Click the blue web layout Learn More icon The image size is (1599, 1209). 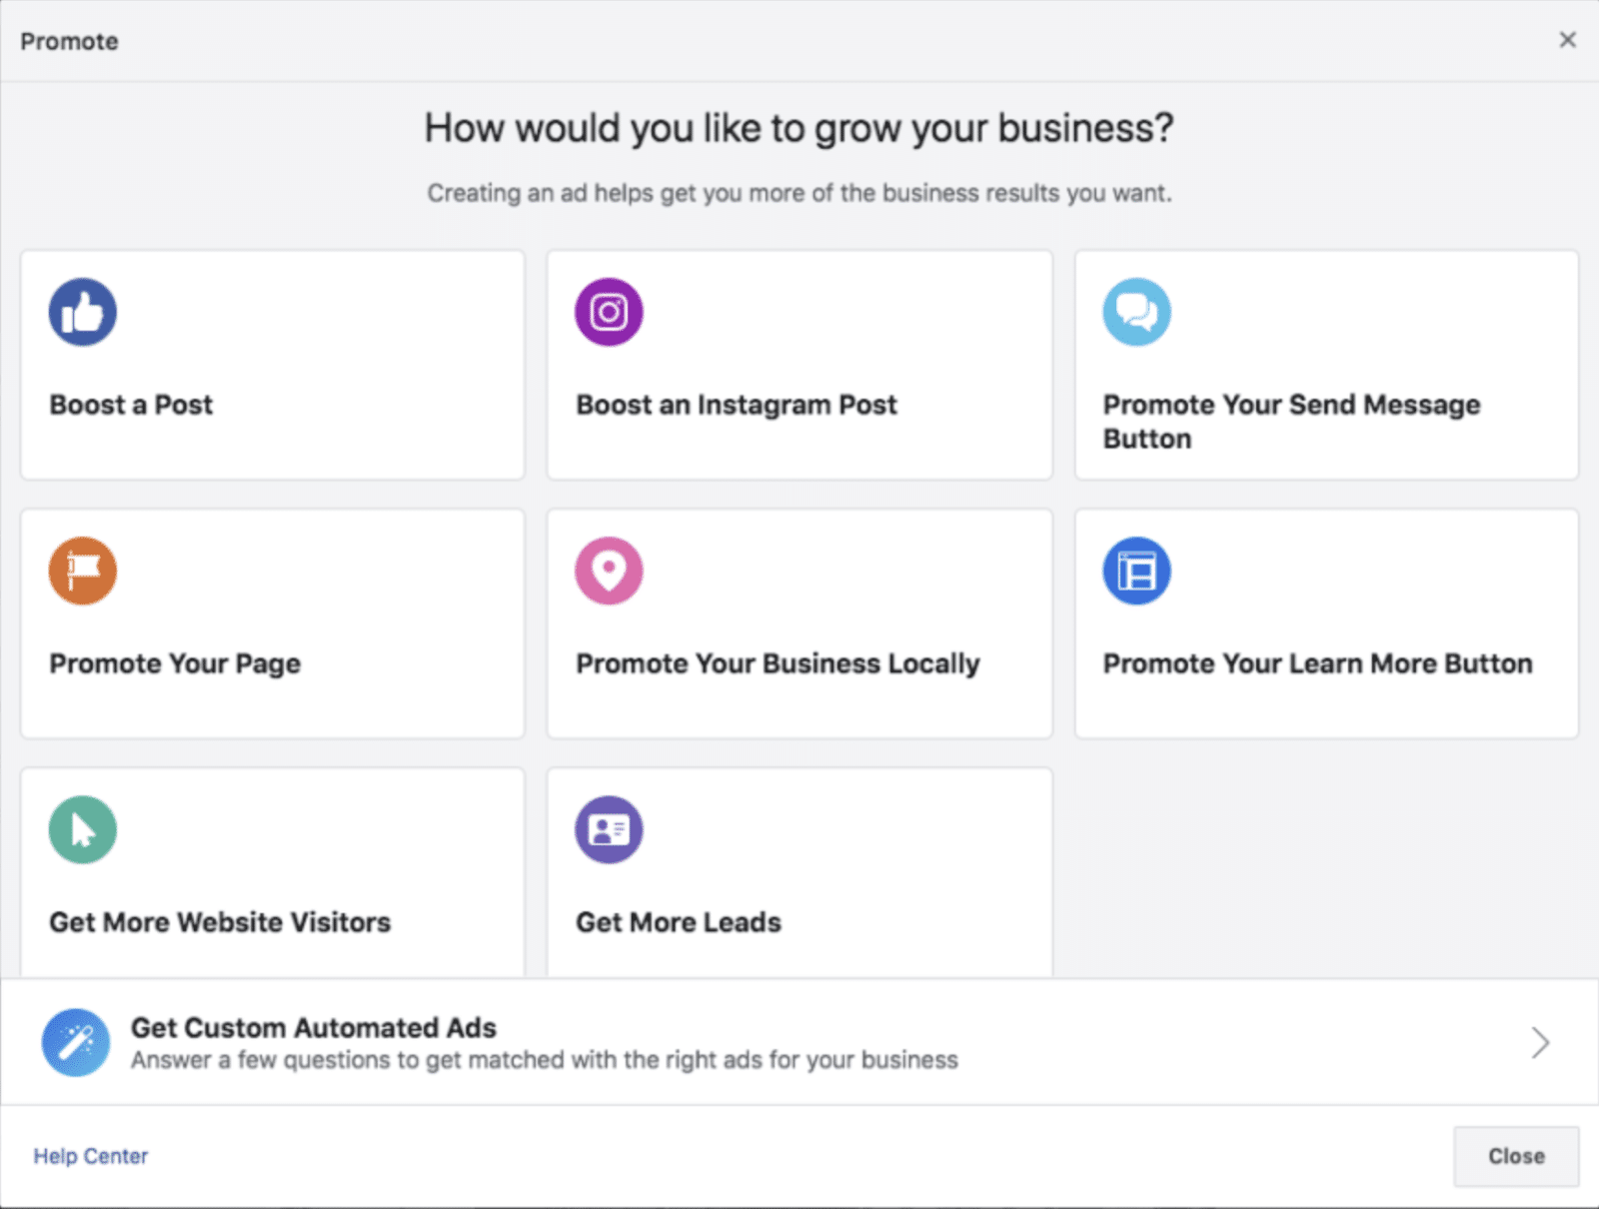click(x=1136, y=571)
